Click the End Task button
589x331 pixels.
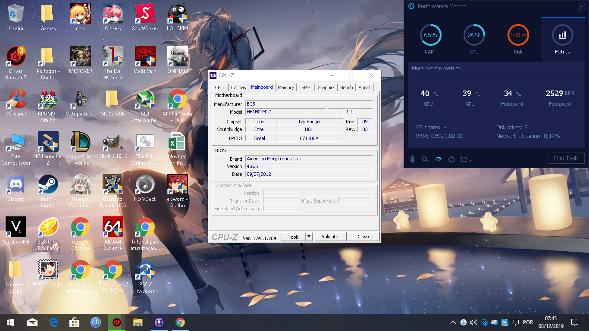tap(566, 158)
